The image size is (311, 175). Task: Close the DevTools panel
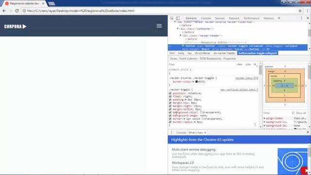tap(308, 18)
